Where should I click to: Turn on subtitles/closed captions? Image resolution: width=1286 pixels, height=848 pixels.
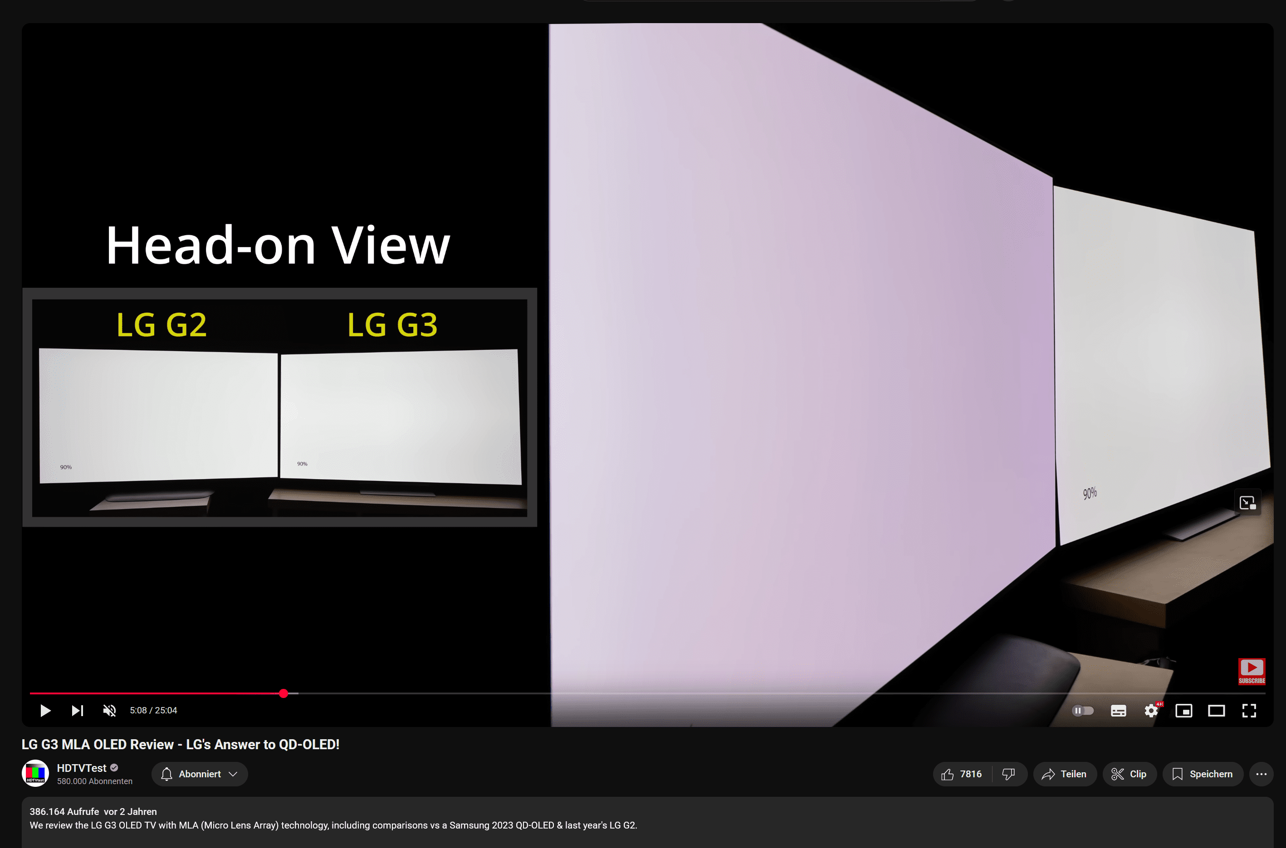coord(1118,711)
